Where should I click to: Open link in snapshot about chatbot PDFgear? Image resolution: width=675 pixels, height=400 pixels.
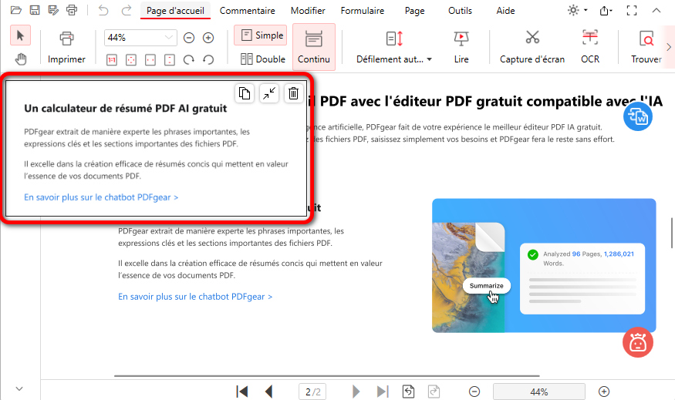pos(101,197)
